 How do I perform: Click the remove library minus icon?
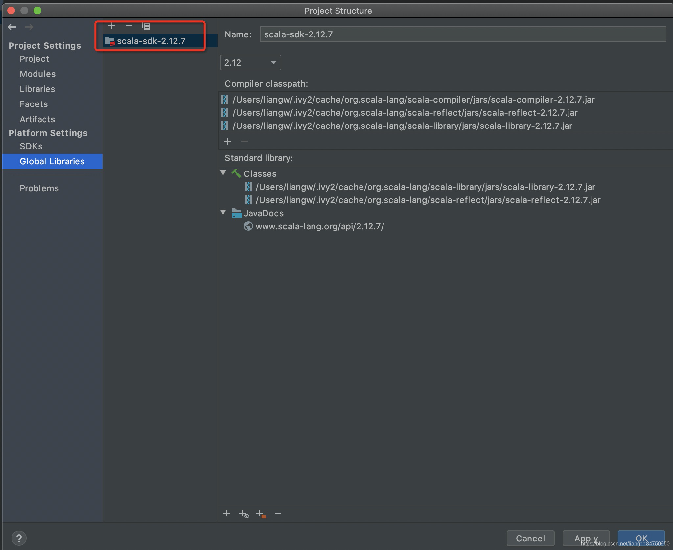point(129,26)
